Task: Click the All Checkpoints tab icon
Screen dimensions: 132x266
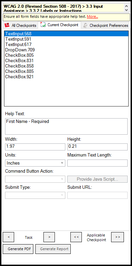Action: [x=7, y=26]
